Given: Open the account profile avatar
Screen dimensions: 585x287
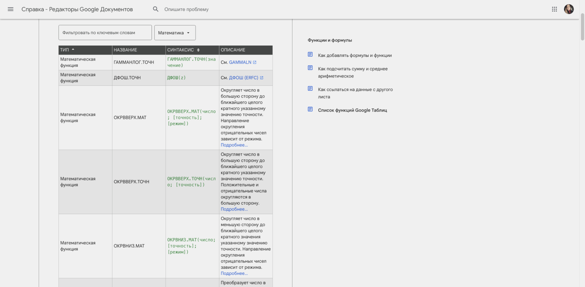Looking at the screenshot, I should click(569, 9).
